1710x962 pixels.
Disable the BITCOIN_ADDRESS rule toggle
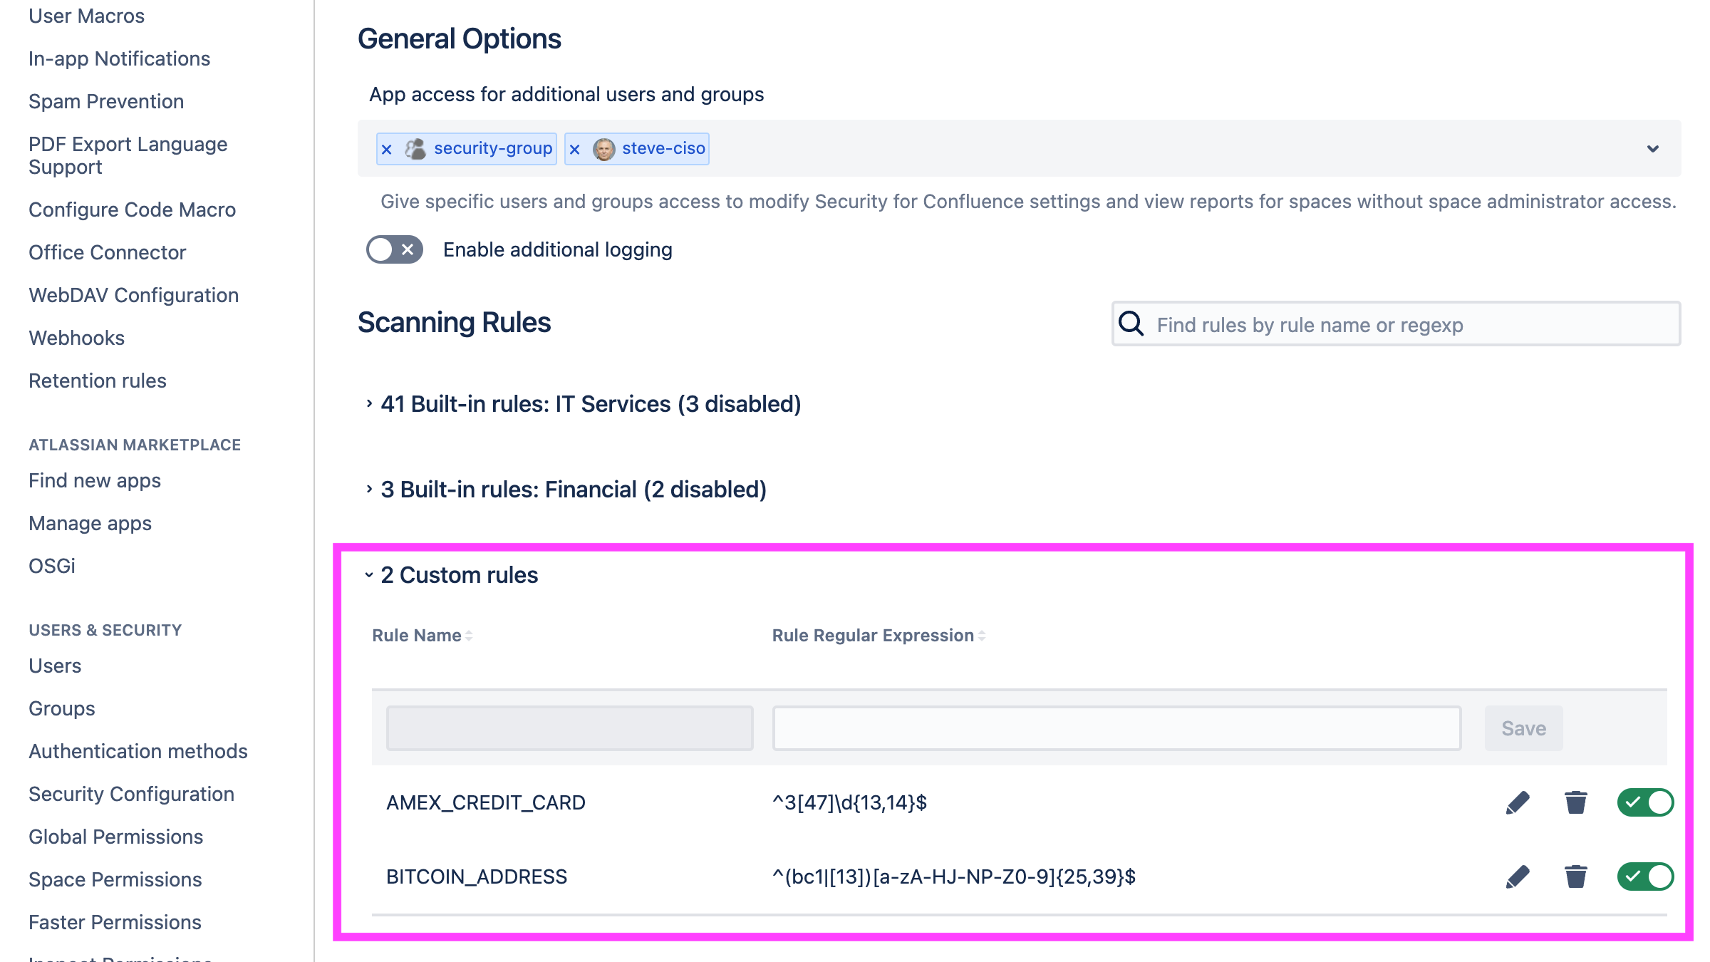pyautogui.click(x=1644, y=877)
